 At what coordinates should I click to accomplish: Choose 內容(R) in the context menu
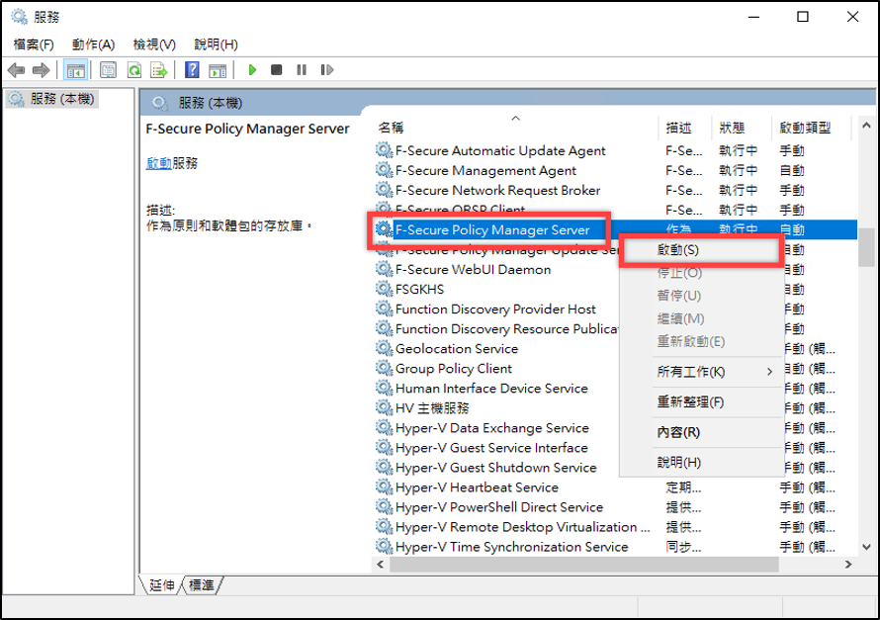702,432
